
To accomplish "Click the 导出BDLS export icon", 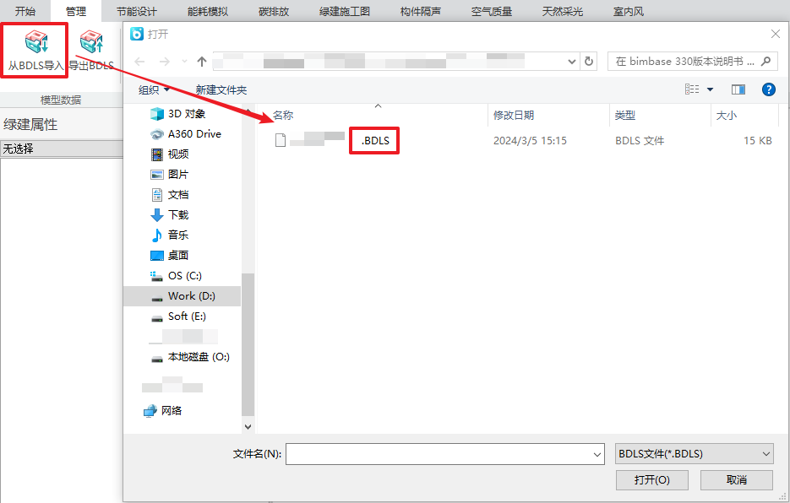I will [91, 42].
